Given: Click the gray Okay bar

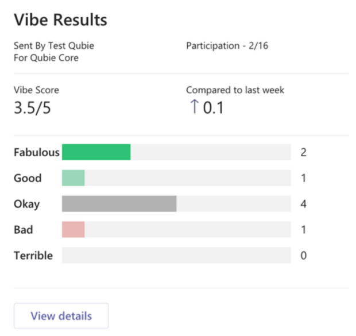Looking at the screenshot, I should (119, 203).
